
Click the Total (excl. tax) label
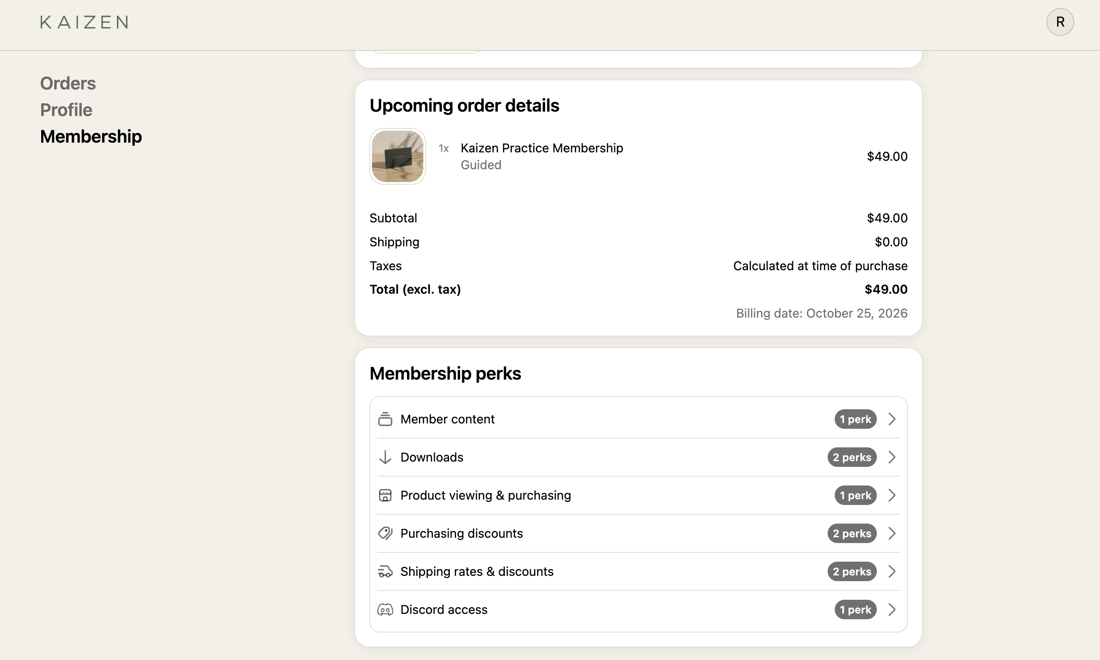click(x=415, y=290)
